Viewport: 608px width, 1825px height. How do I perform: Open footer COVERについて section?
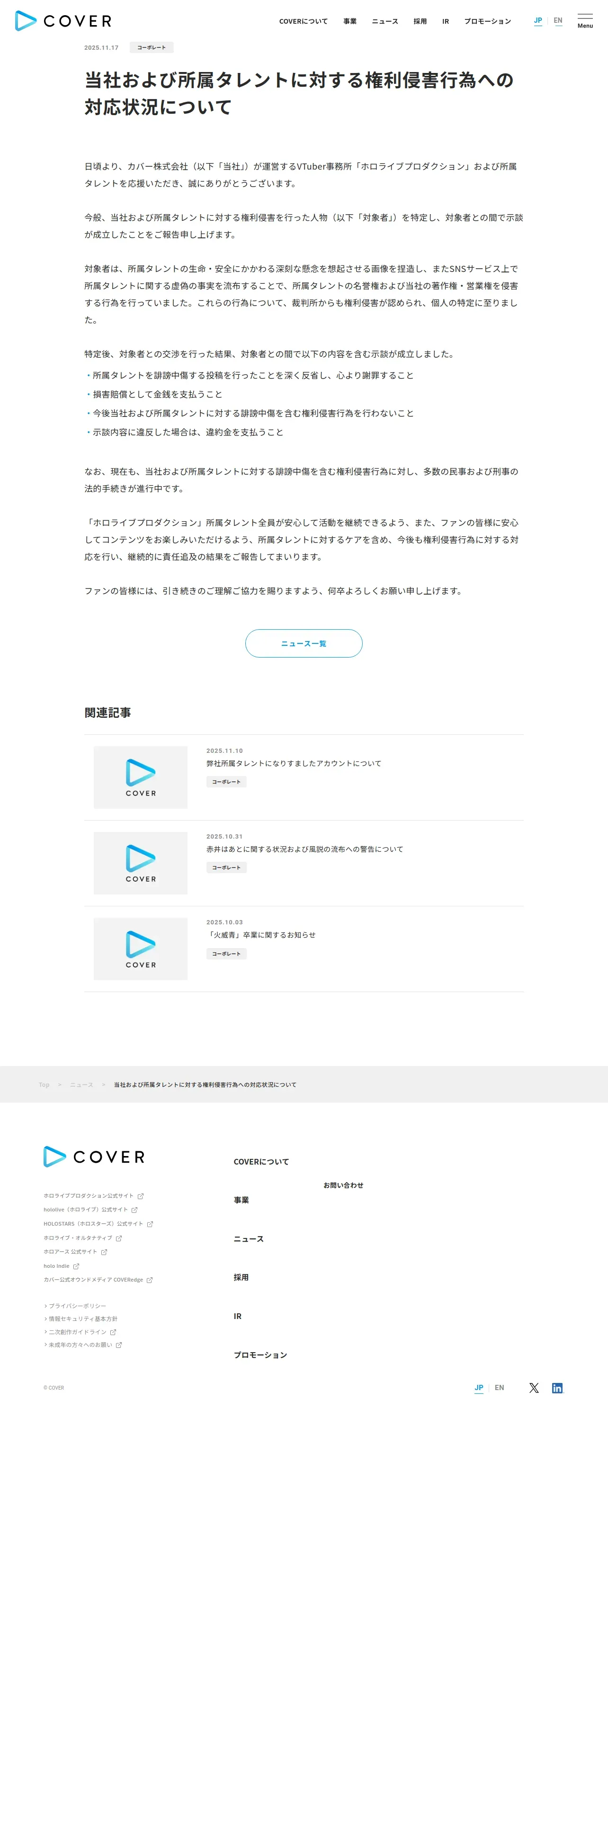261,1162
